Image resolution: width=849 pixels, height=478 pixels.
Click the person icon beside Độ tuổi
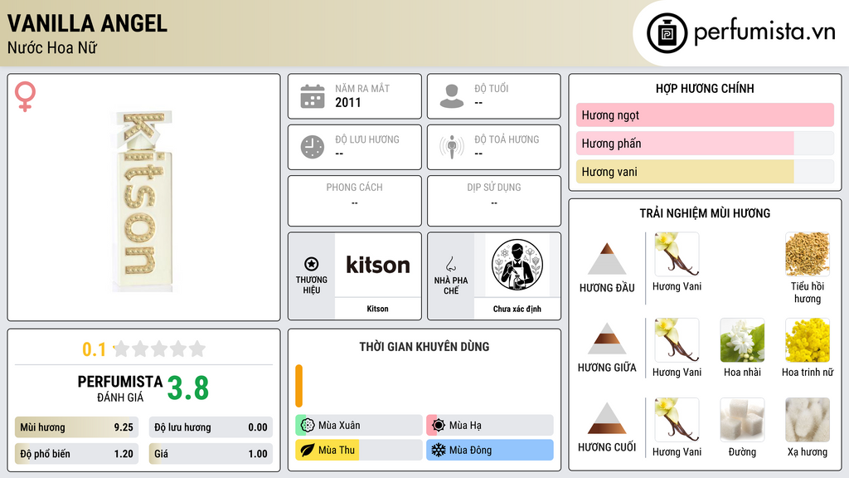[x=452, y=96]
